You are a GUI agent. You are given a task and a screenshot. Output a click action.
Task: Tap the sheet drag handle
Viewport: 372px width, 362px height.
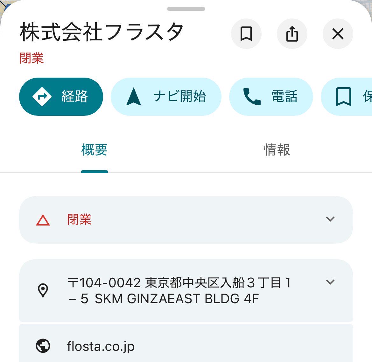(186, 9)
